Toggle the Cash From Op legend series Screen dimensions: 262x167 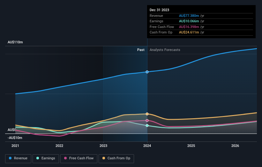(116, 158)
